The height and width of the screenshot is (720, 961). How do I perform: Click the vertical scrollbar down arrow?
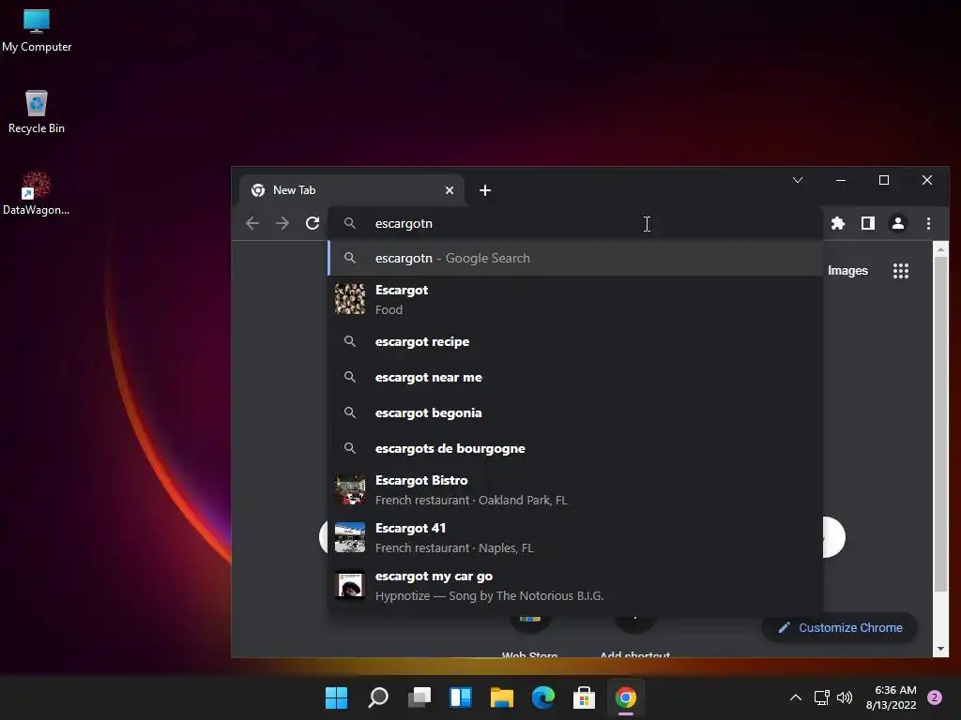(x=940, y=649)
